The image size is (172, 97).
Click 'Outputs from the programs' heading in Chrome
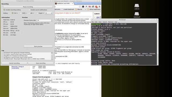click(41, 77)
